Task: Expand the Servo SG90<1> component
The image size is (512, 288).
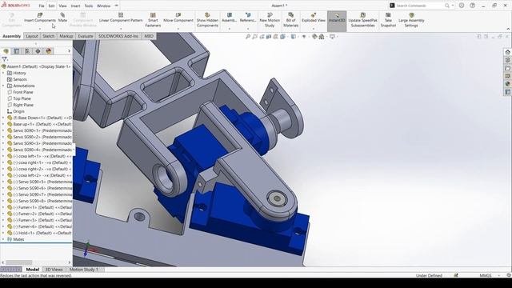Action: (3, 130)
